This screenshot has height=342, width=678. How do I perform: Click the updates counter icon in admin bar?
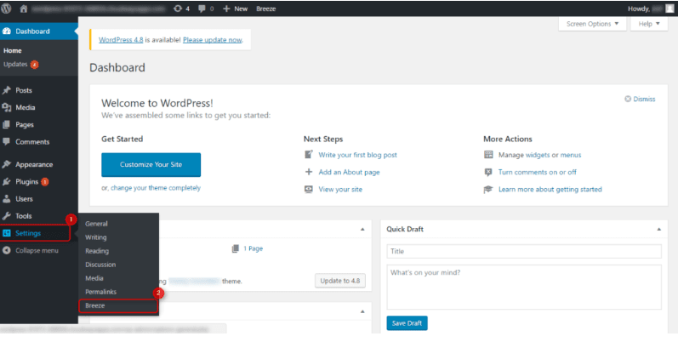(175, 8)
